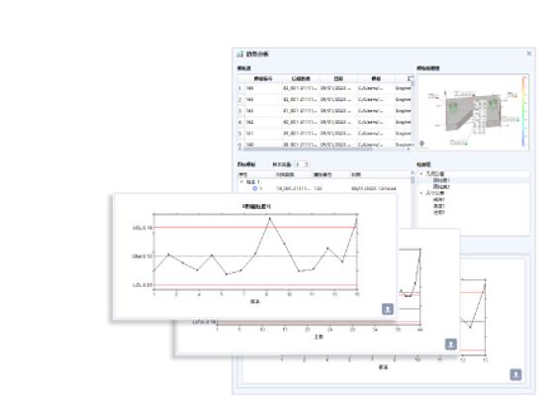Image resolution: width=560 pixels, height=407 pixels.
Task: Collapse the second category in right tree
Action: (421, 193)
